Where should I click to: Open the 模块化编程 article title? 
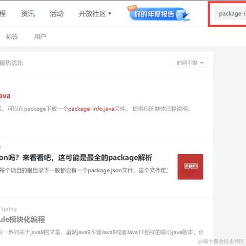tap(23, 219)
